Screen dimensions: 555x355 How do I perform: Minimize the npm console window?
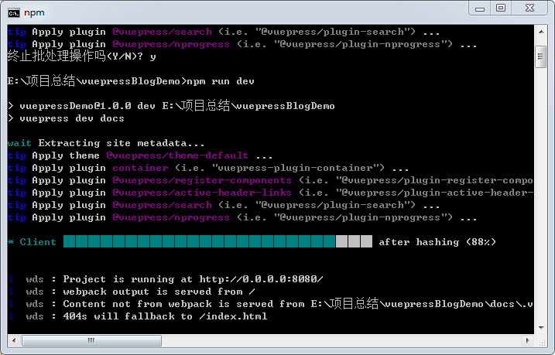(480, 9)
